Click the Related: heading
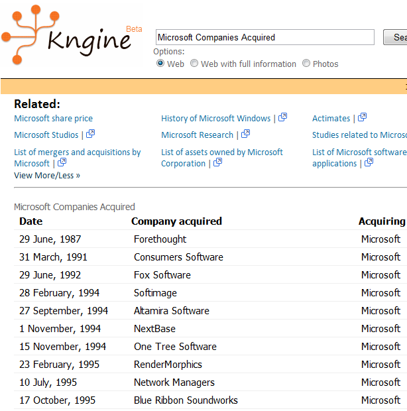This screenshot has width=407, height=411. [37, 104]
